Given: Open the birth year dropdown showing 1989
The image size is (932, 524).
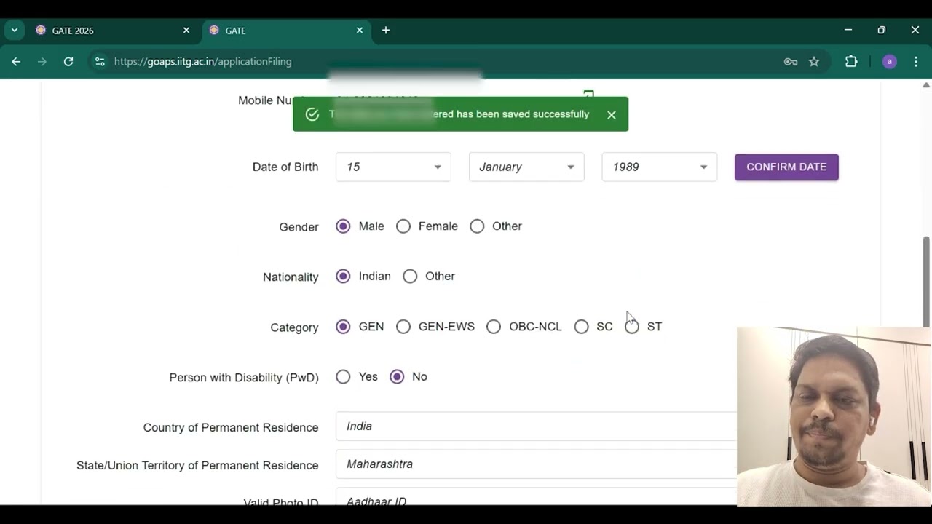Looking at the screenshot, I should click(x=660, y=167).
